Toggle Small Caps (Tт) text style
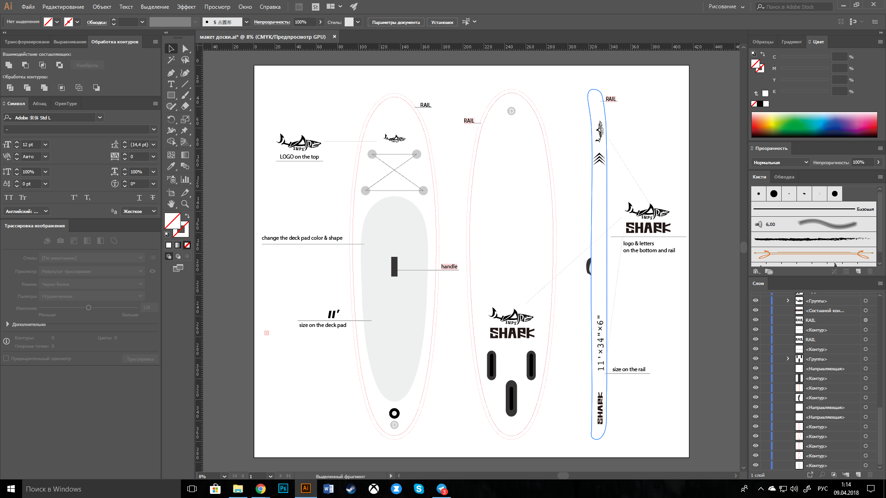Viewport: 886px width, 498px height. [23, 197]
